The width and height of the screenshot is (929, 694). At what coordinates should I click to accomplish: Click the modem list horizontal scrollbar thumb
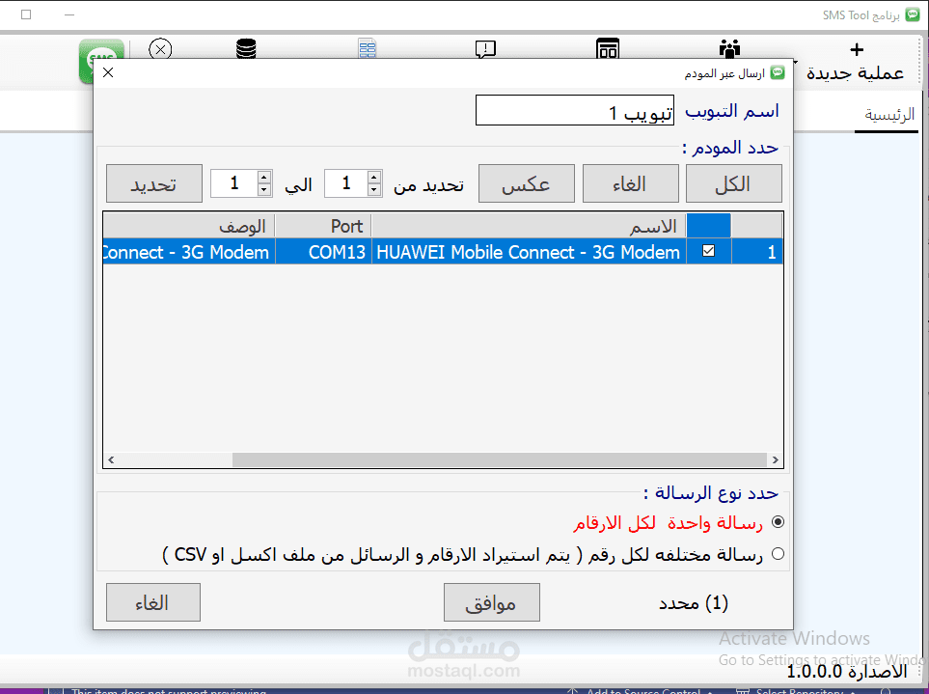pos(500,459)
